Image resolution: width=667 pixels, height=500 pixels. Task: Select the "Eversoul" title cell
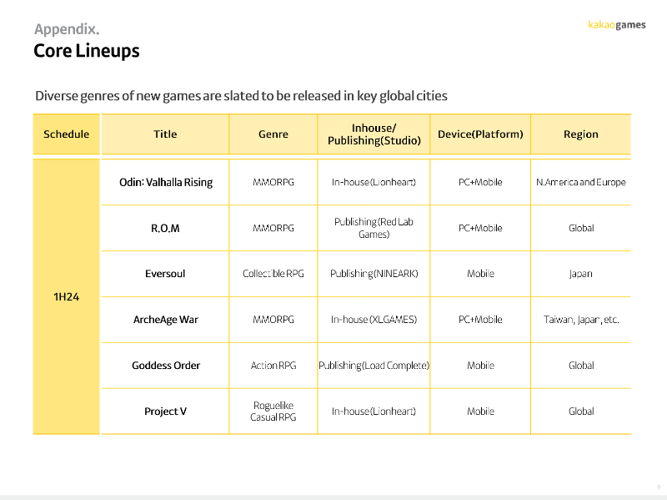tap(165, 274)
